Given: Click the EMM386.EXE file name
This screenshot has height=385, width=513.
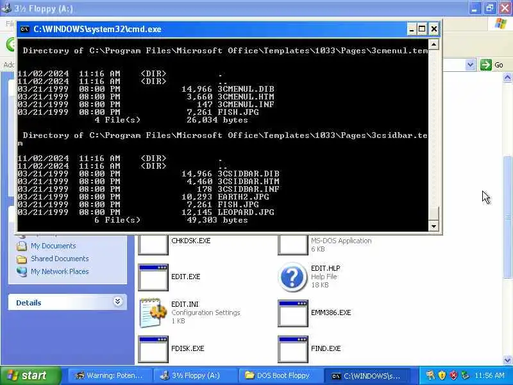Looking at the screenshot, I should tap(331, 312).
